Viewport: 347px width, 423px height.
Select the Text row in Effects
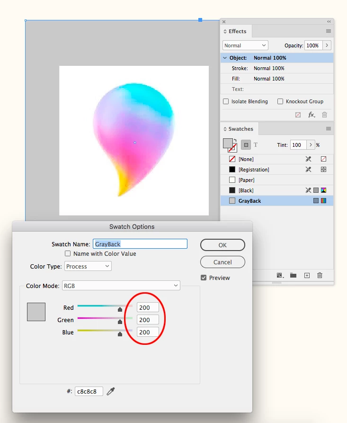point(277,89)
